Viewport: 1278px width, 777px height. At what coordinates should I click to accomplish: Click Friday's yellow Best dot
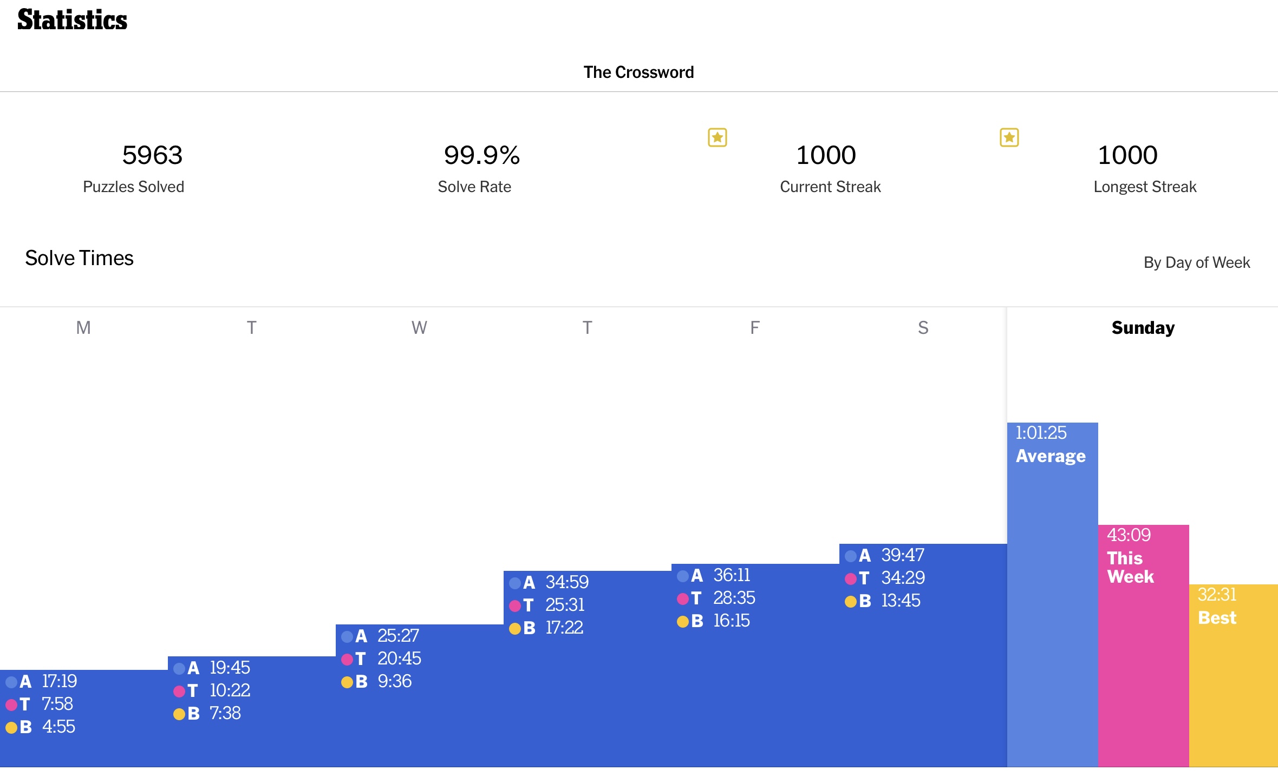point(683,622)
